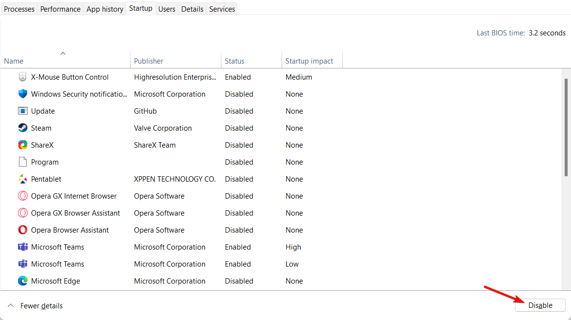Sort by the Publisher column header
This screenshot has width=571, height=320.
click(x=176, y=61)
